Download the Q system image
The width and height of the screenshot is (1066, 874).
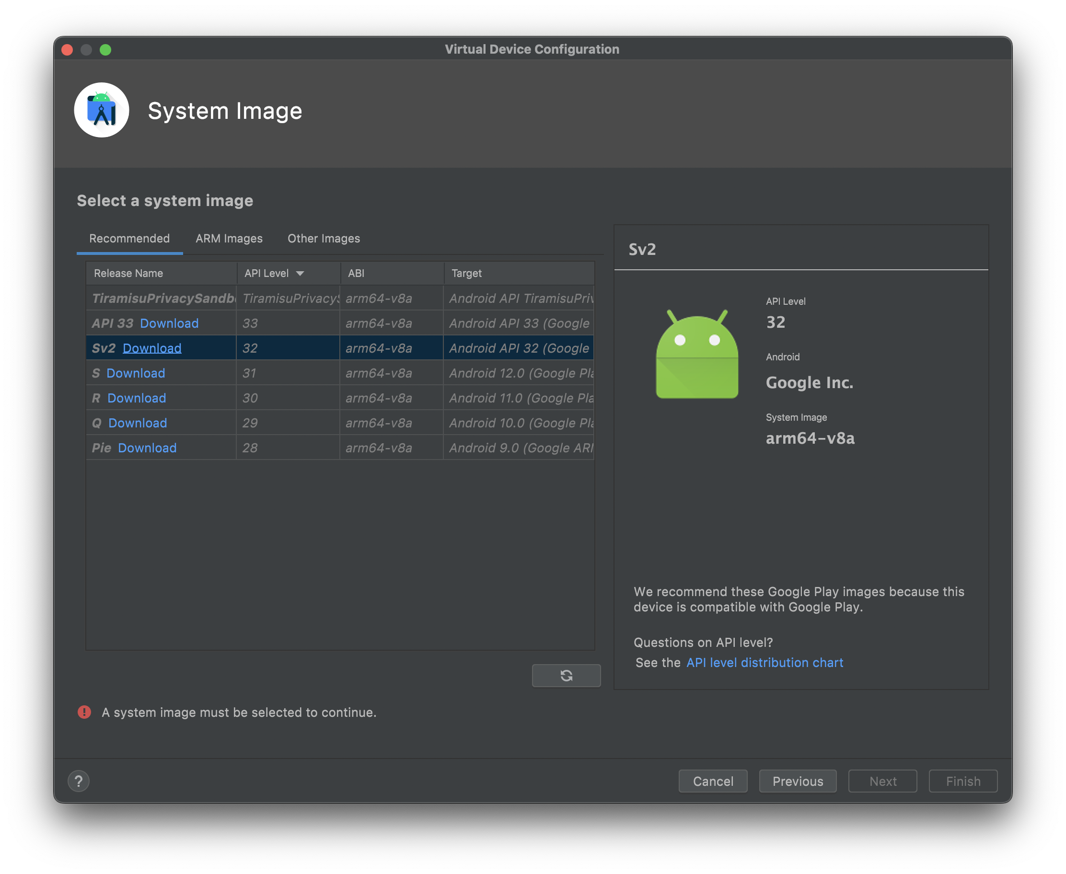coord(138,423)
